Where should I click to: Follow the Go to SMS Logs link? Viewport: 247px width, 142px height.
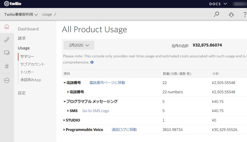coord(96,111)
